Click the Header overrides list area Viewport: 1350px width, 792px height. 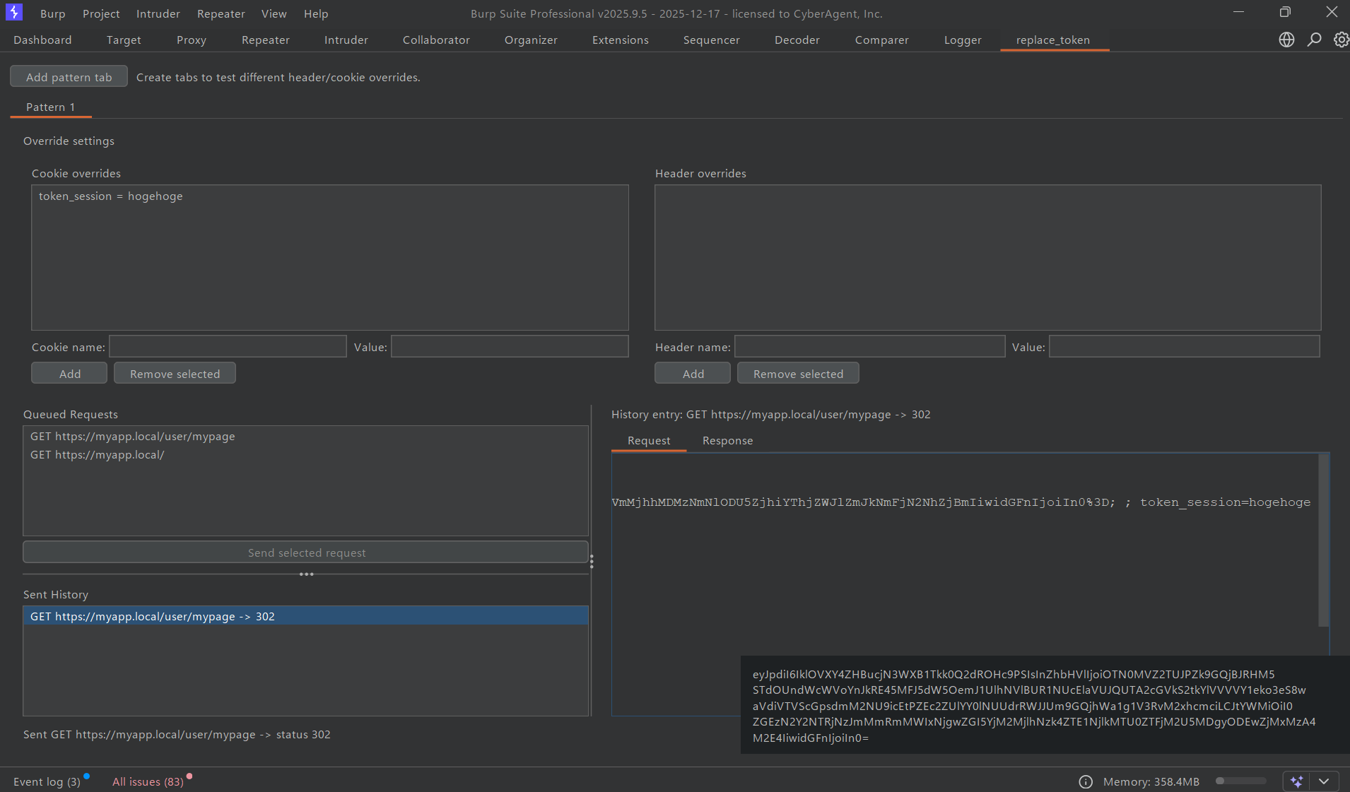point(987,258)
